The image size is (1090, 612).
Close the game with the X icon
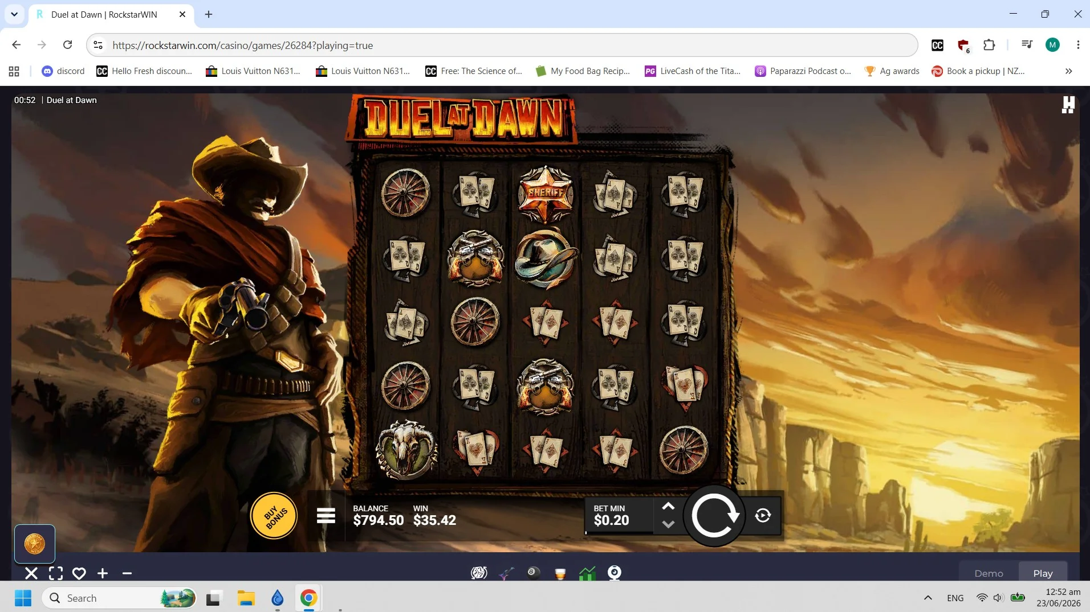click(x=31, y=573)
